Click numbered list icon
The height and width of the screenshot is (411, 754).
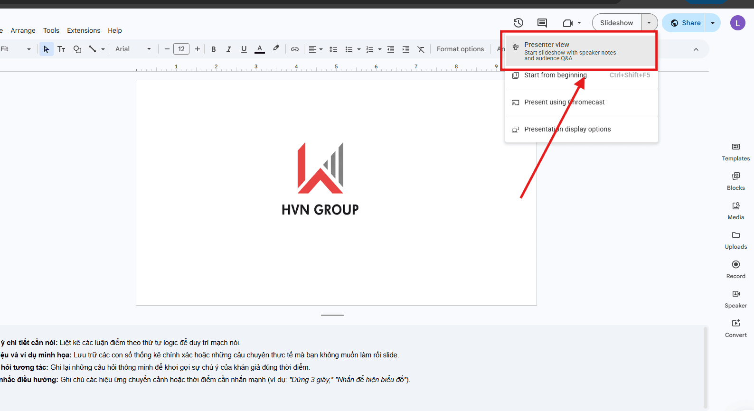coord(370,49)
